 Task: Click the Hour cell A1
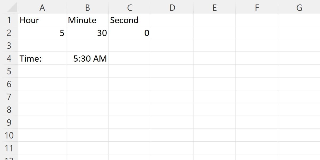point(42,20)
